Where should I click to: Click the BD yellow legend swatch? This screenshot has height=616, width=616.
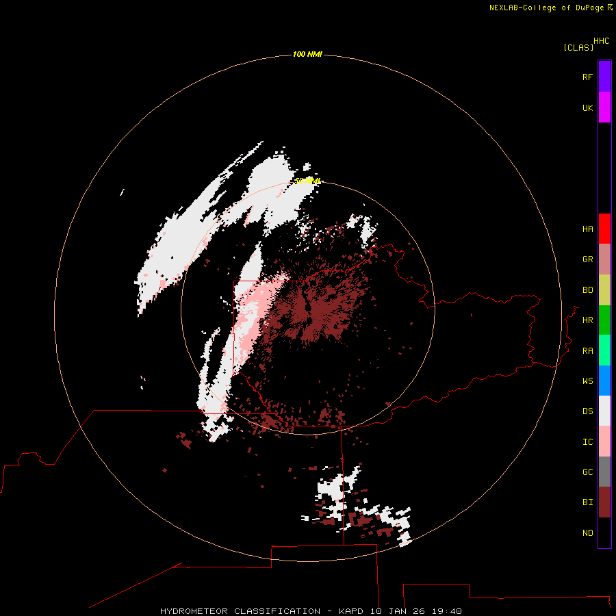pos(604,290)
